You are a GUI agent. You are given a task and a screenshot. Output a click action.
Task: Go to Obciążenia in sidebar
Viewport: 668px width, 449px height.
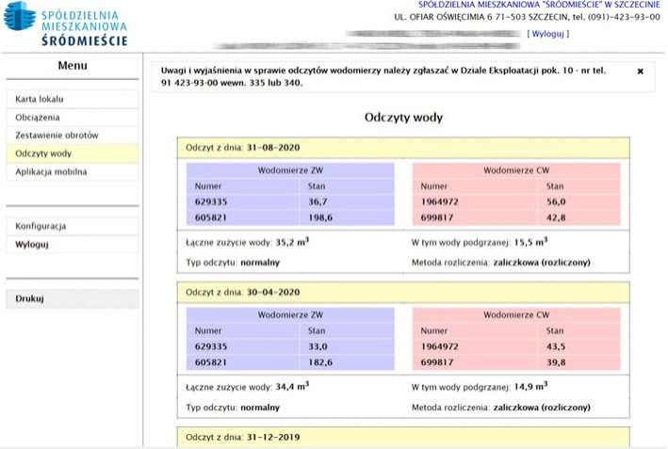pyautogui.click(x=38, y=118)
